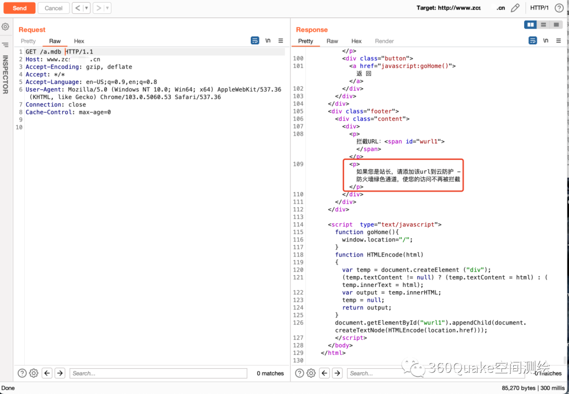Open the Response panel hamburger menu
This screenshot has width=569, height=394.
click(558, 41)
